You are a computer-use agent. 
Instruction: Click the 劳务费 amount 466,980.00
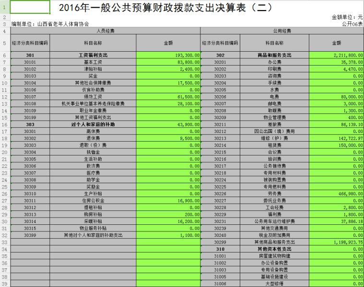point(336,193)
